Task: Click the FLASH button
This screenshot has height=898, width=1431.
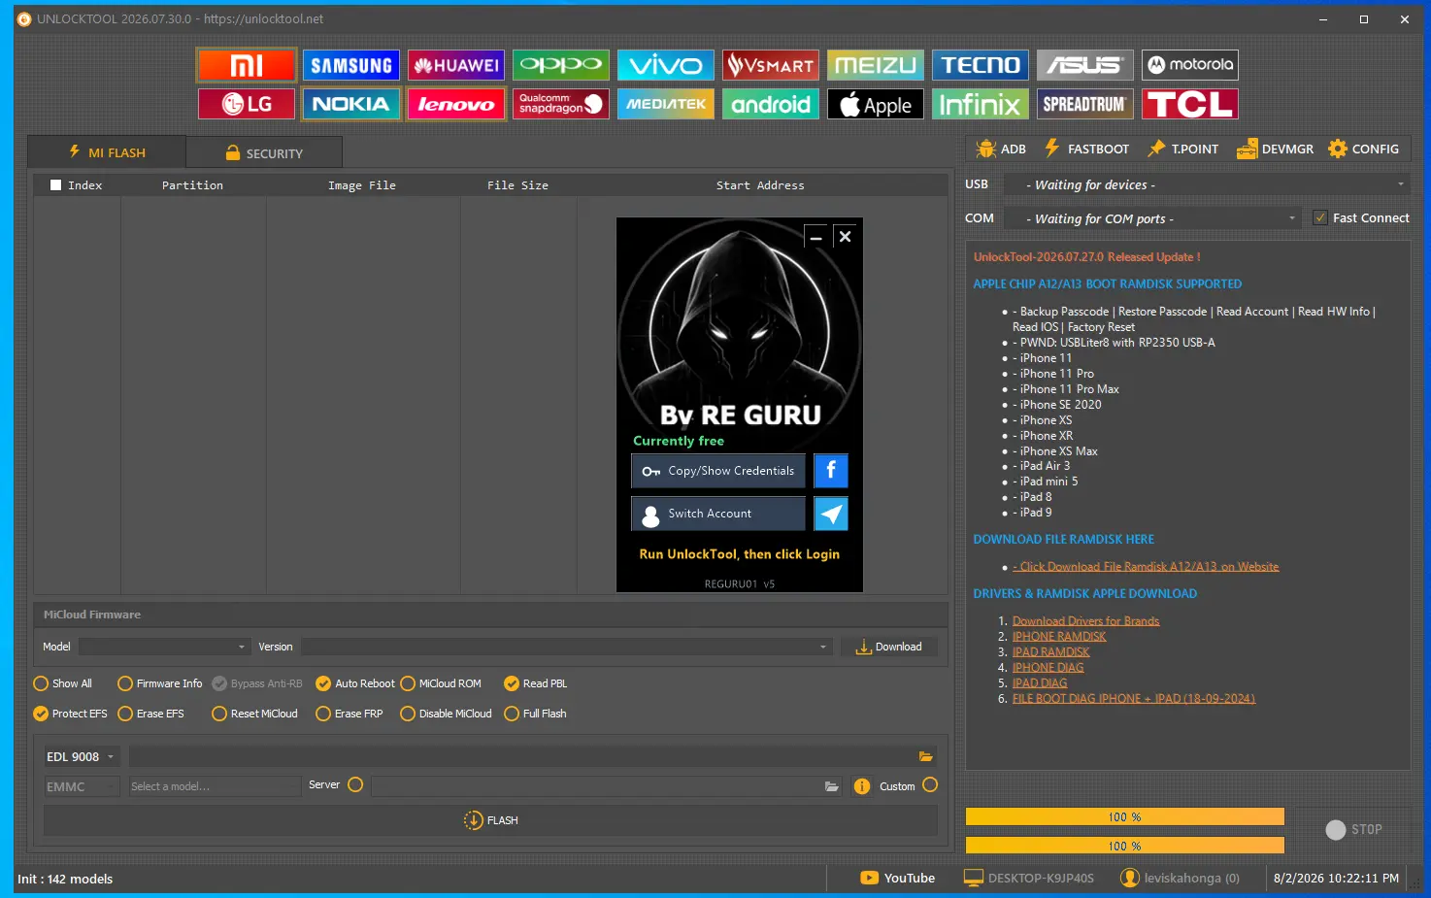Action: tap(490, 820)
